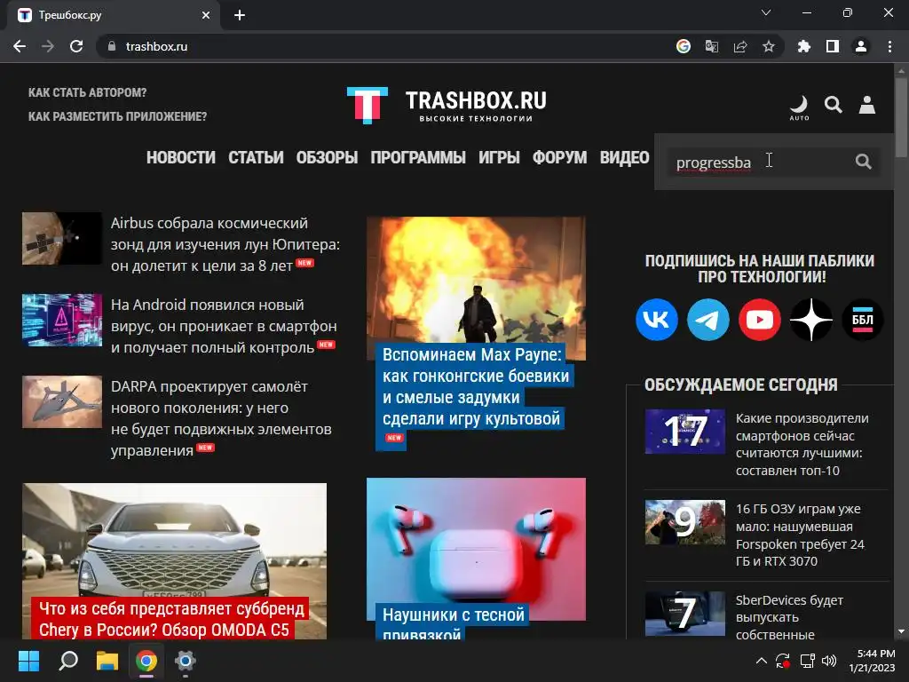Open File Explorer from the taskbar
Screen dimensions: 909x682
click(107, 661)
